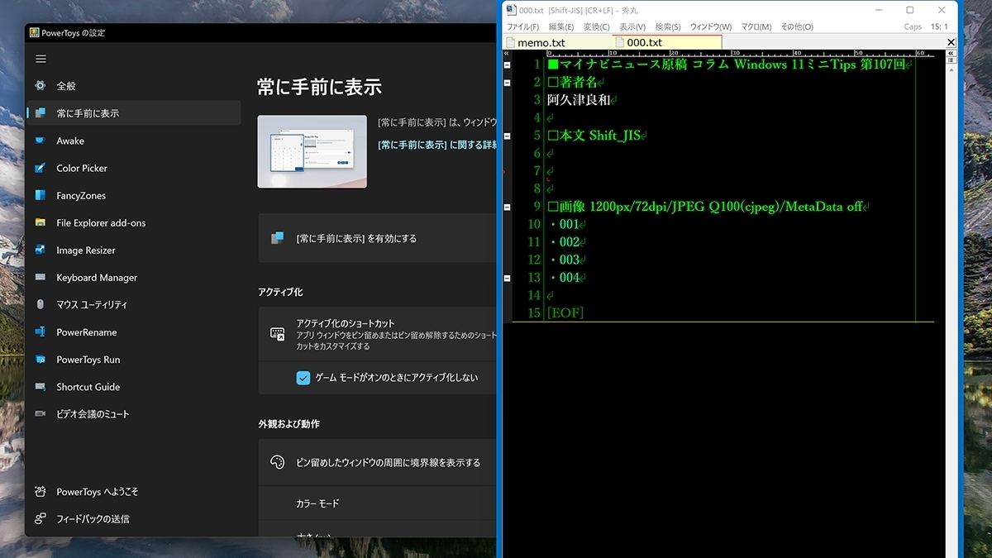Click the [EOF] marker line

[x=565, y=312]
